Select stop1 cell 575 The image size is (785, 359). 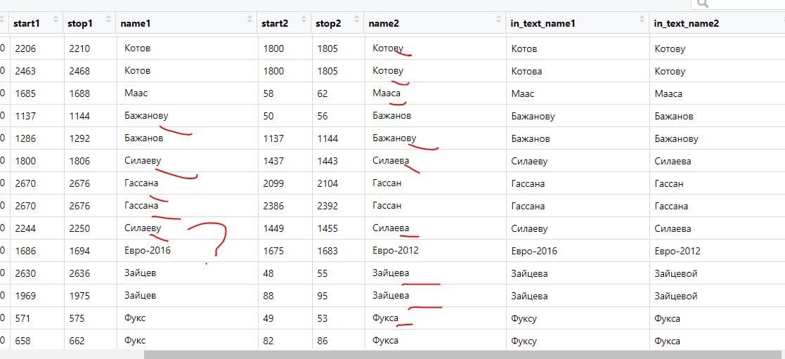(76, 318)
